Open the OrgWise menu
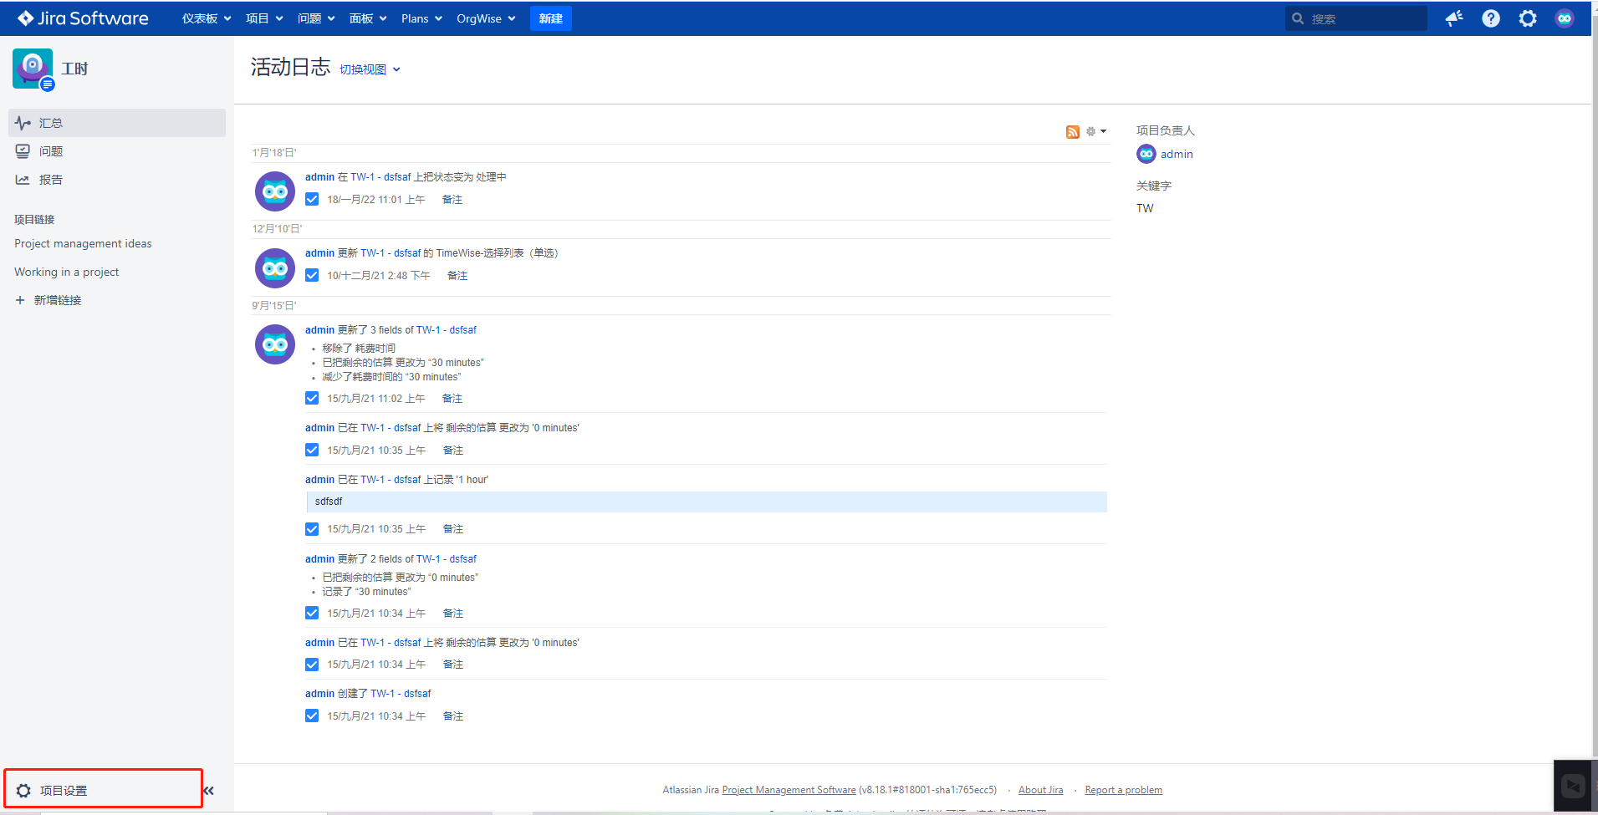Screen dimensions: 1598x815 tap(485, 18)
